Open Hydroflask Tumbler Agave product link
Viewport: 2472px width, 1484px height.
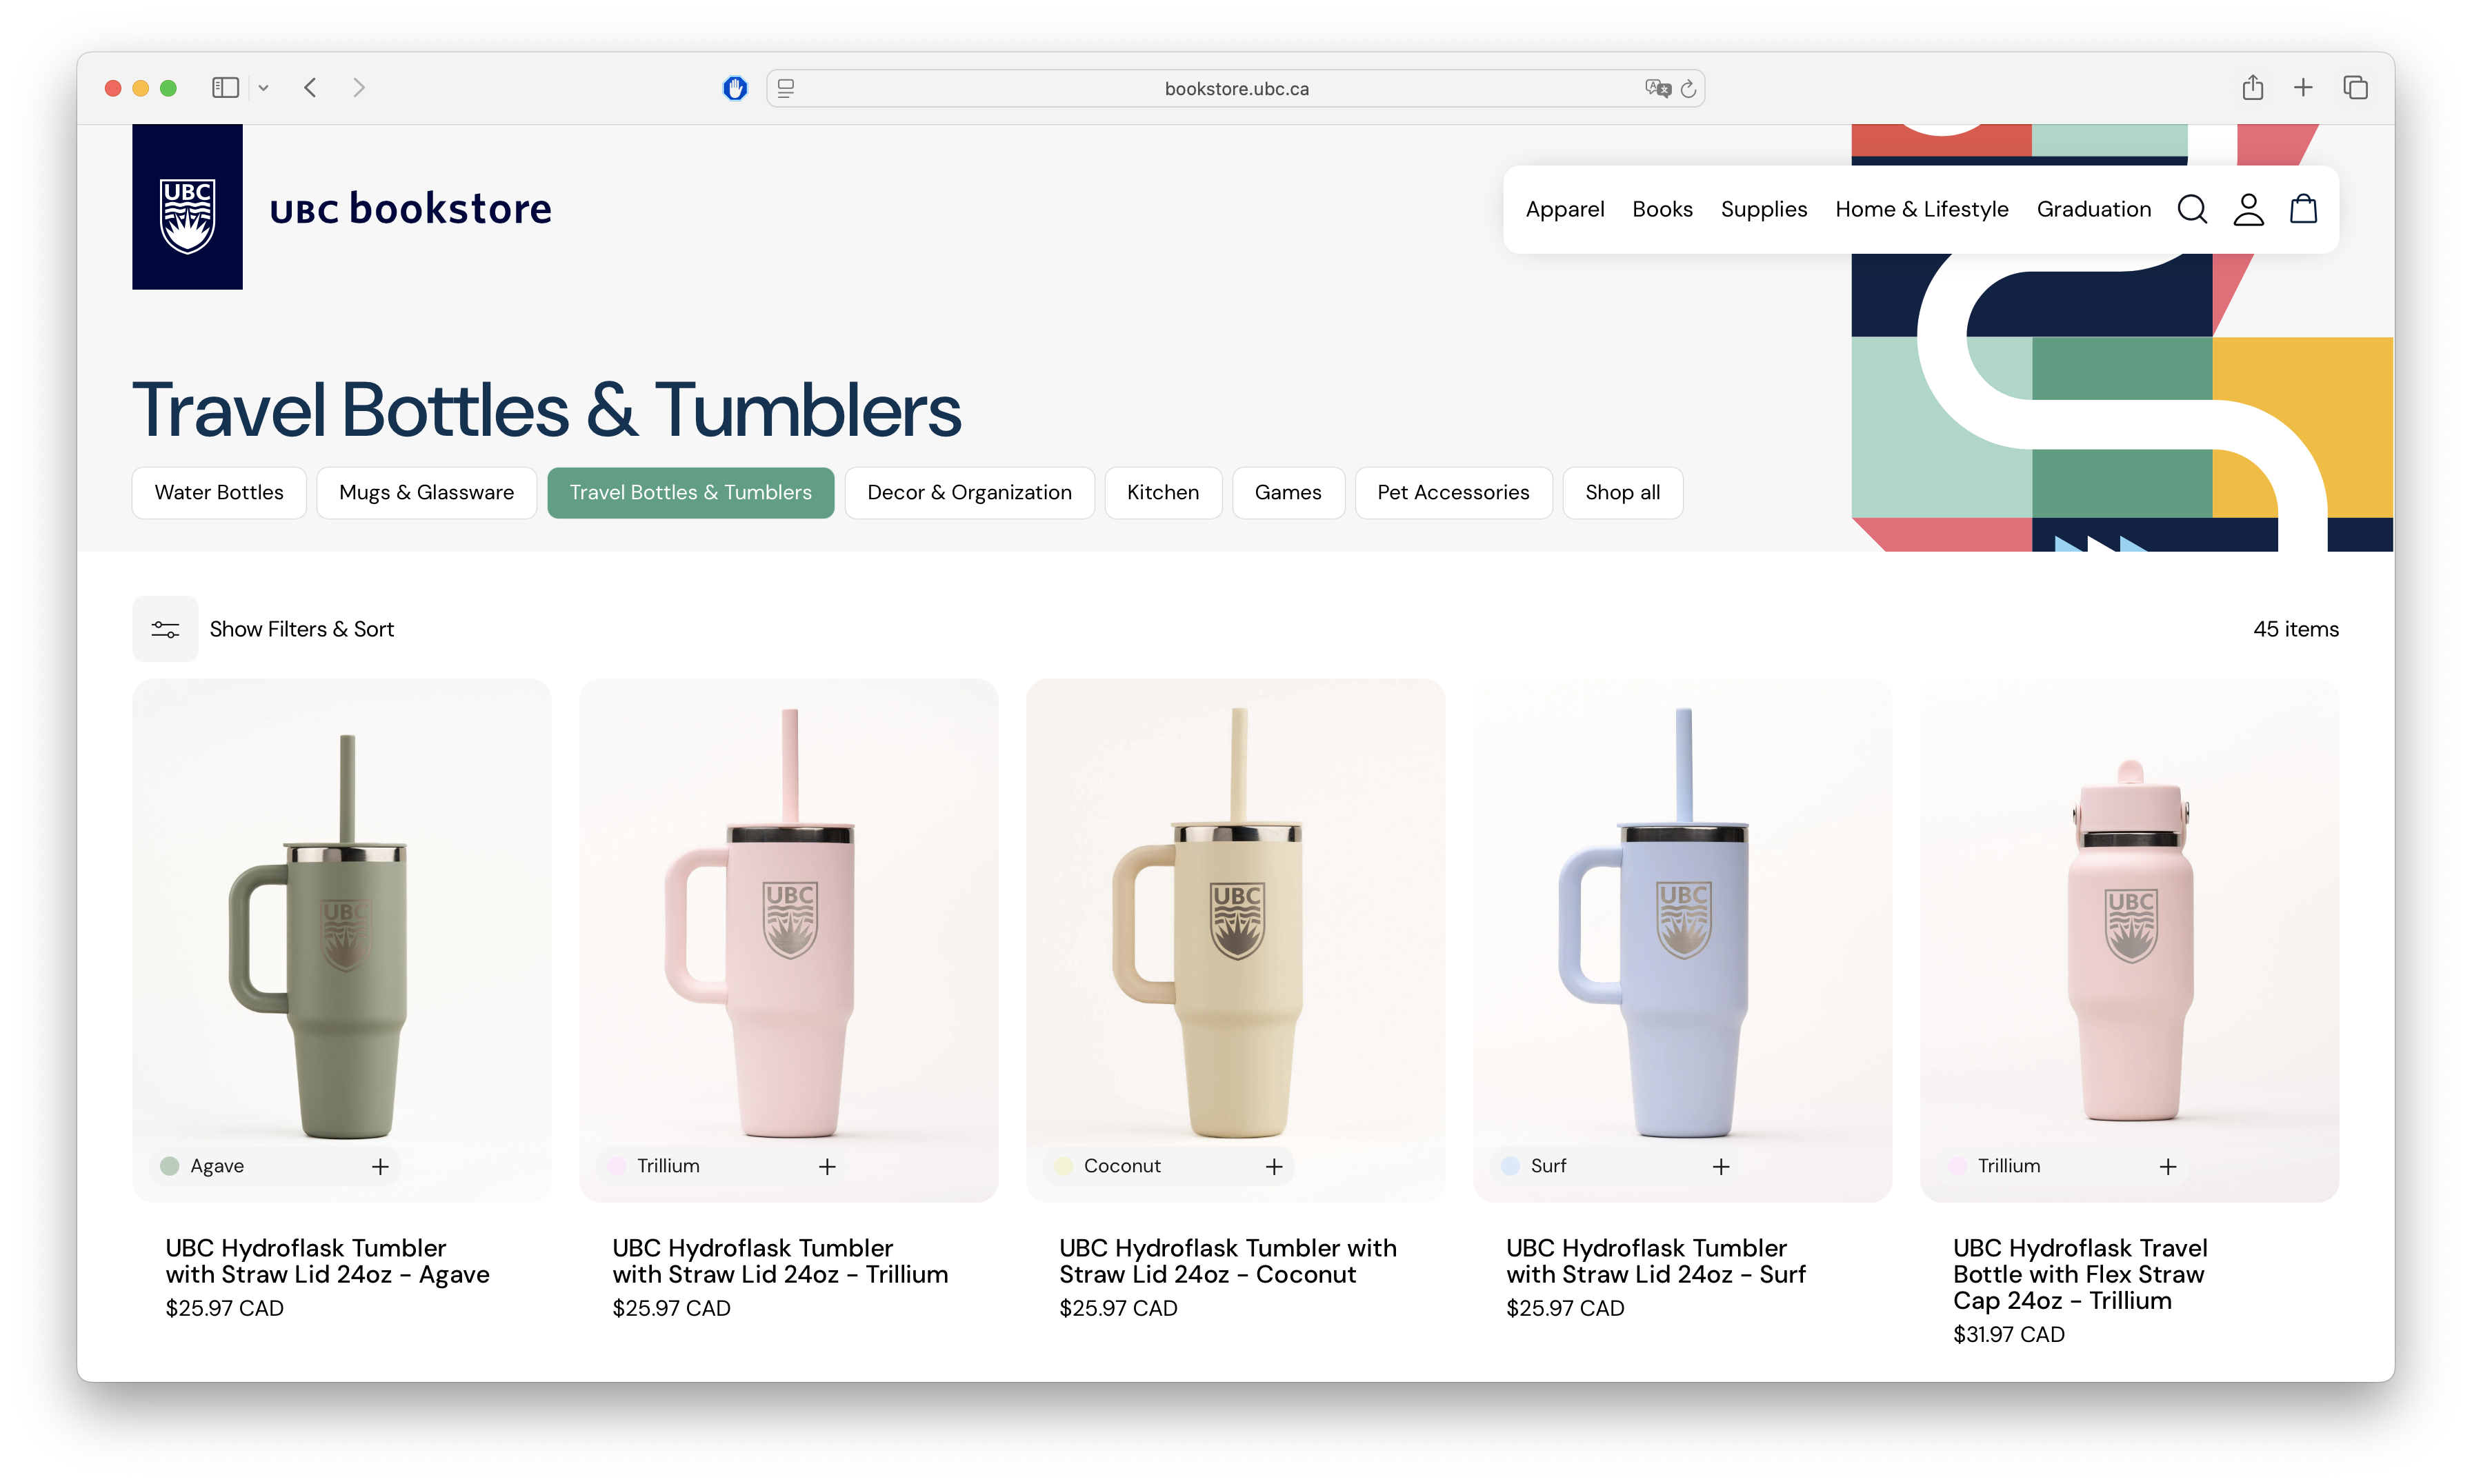pos(327,1261)
